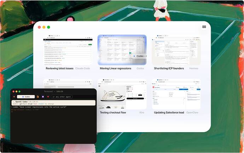The width and height of the screenshot is (244, 153).
Task: Click the 'Hermes' agent label
Action: click(x=194, y=69)
